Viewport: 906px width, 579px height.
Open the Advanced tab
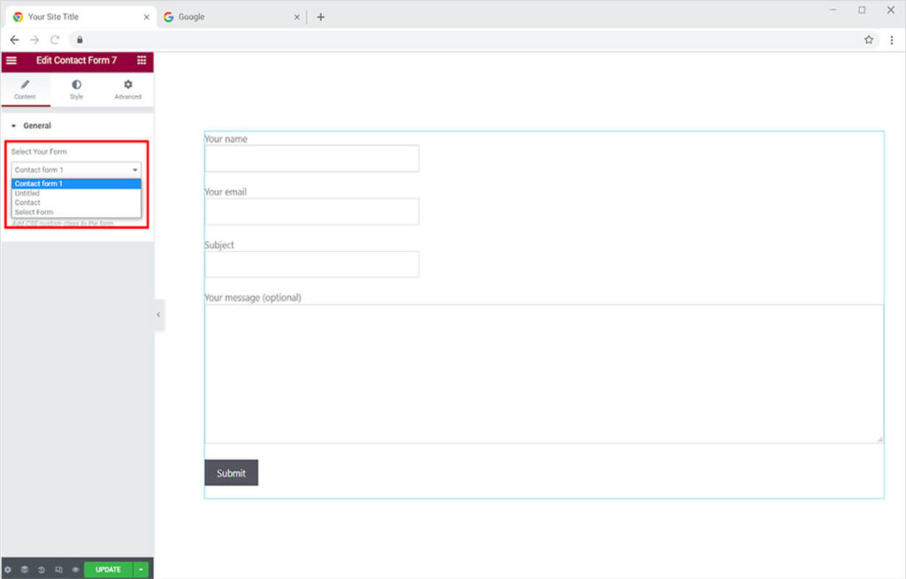pyautogui.click(x=127, y=89)
